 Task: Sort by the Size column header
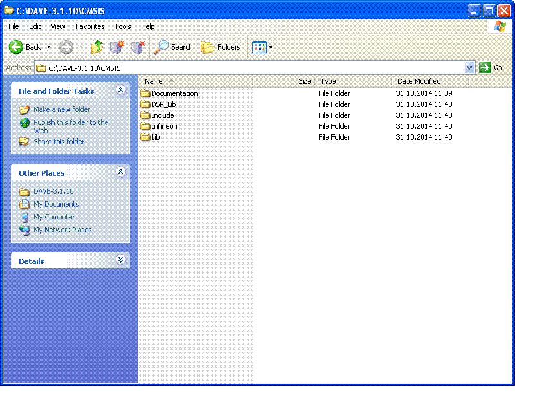coord(283,81)
